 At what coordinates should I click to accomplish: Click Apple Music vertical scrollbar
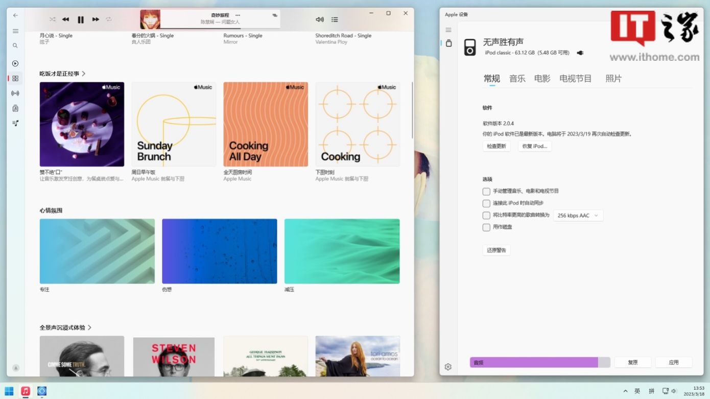point(412,110)
